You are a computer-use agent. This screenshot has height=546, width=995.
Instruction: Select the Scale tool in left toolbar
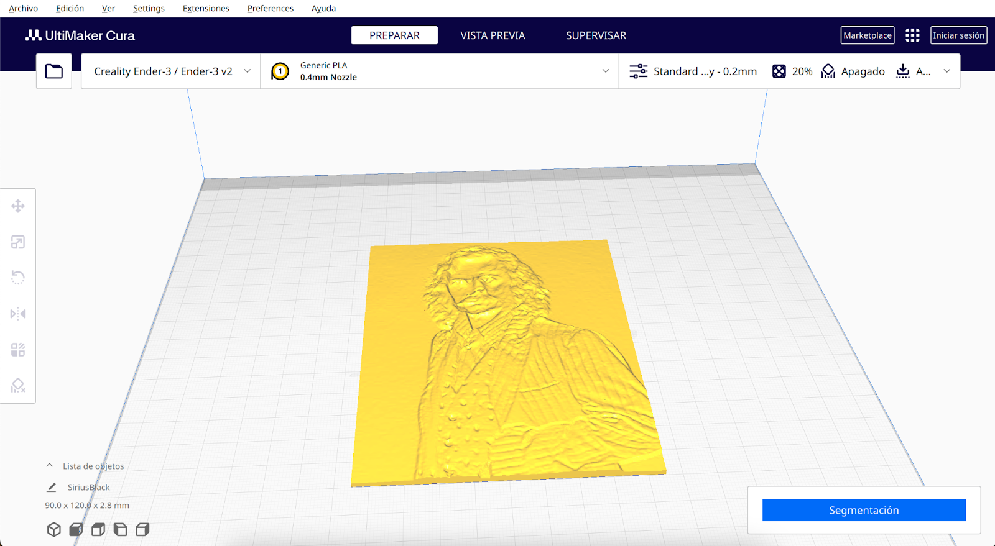coord(18,242)
